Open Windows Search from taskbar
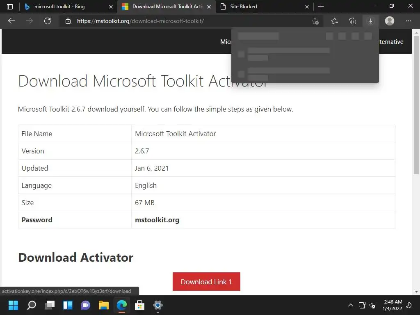The height and width of the screenshot is (315, 420). coord(32,305)
